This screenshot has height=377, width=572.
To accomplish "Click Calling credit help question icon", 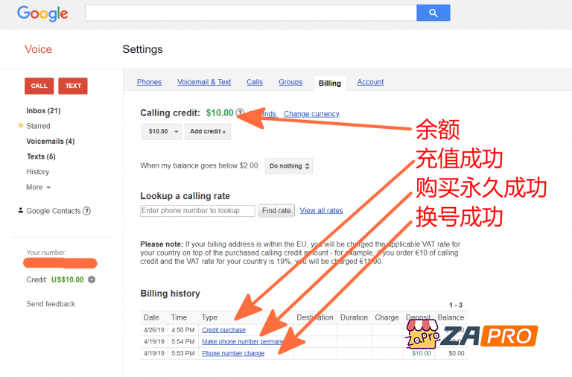I will [240, 113].
